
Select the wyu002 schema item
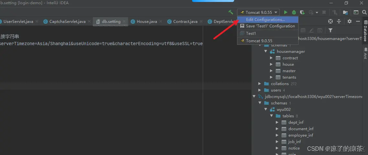[x=284, y=110]
